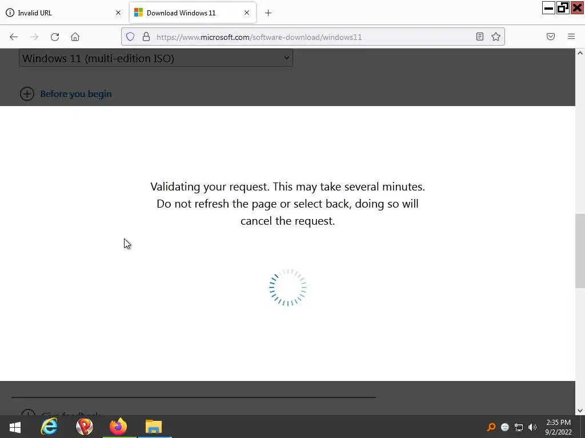
Task: Click the scrollbar down arrow
Action: point(580,411)
